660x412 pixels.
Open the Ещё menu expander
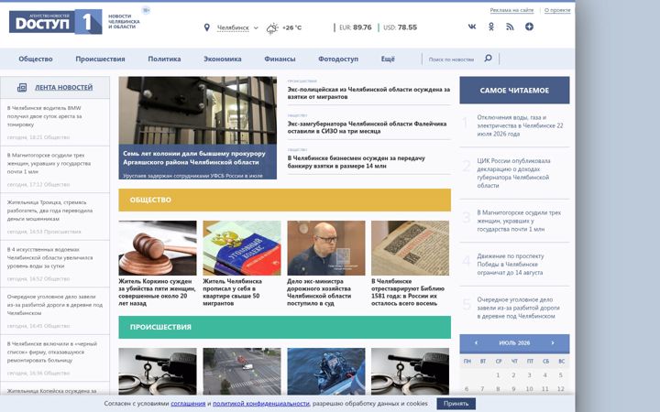click(388, 59)
